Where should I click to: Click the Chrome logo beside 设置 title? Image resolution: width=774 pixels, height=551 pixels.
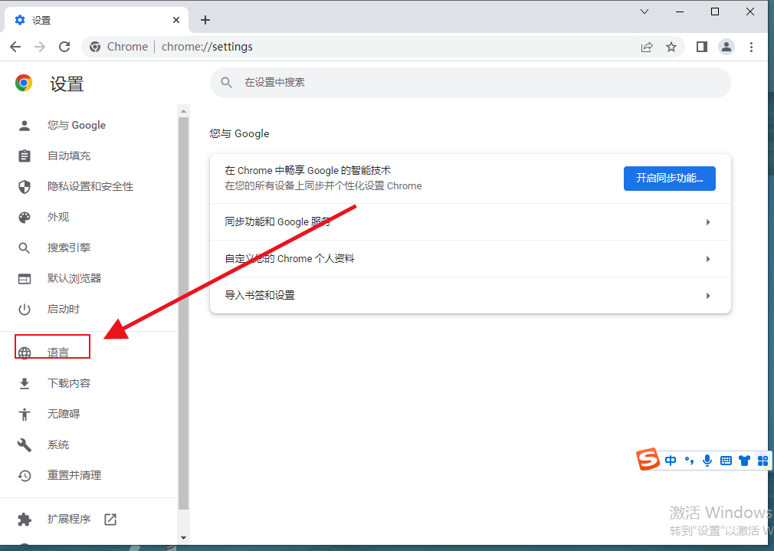click(24, 83)
